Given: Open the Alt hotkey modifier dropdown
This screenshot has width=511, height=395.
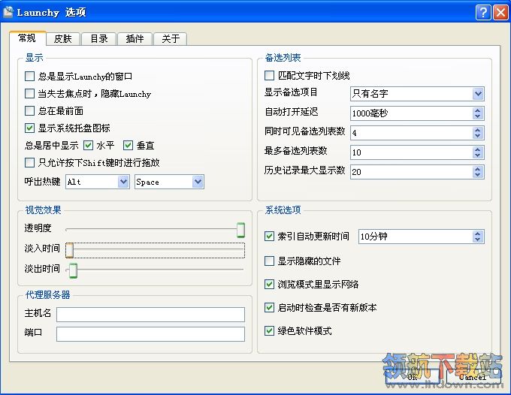Looking at the screenshot, I should point(123,182).
